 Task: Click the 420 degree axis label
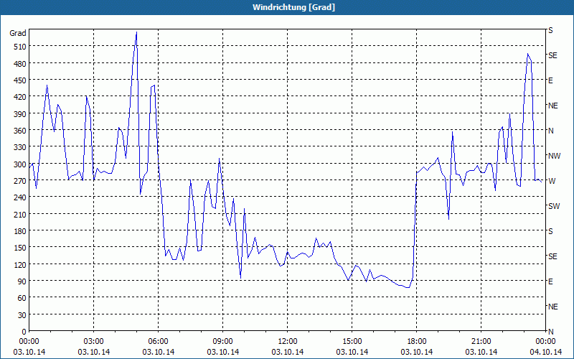click(20, 97)
